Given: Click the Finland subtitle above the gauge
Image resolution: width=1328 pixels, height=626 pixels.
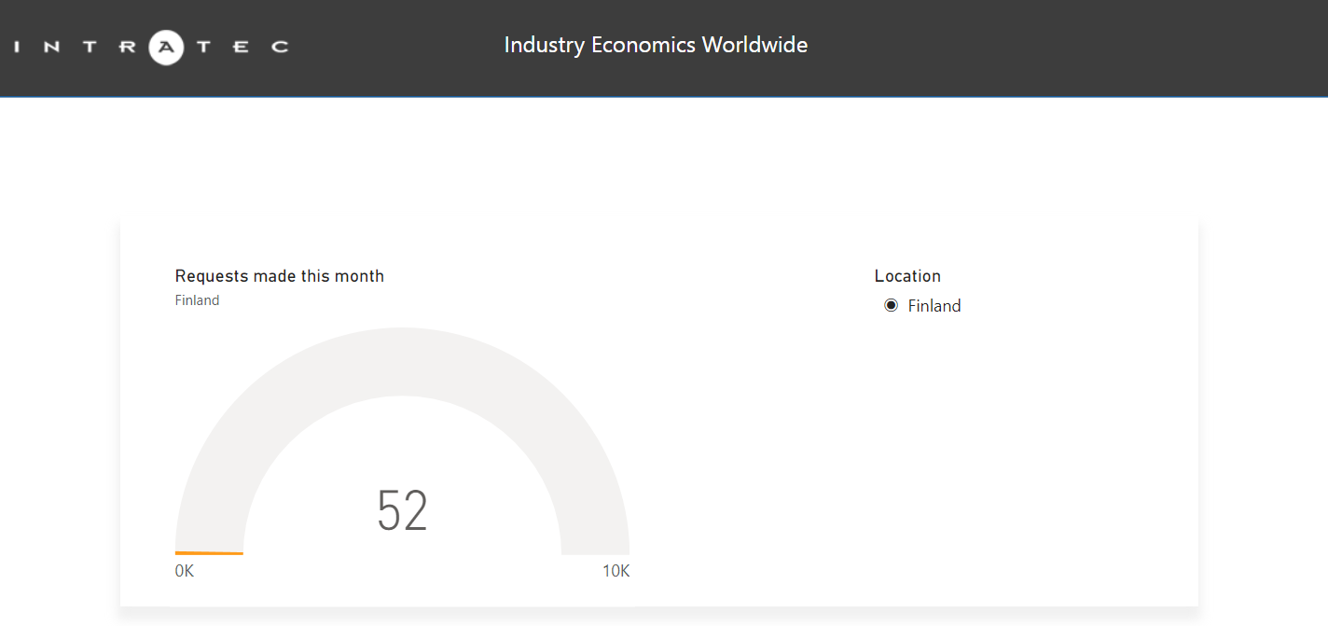Looking at the screenshot, I should click(x=197, y=300).
